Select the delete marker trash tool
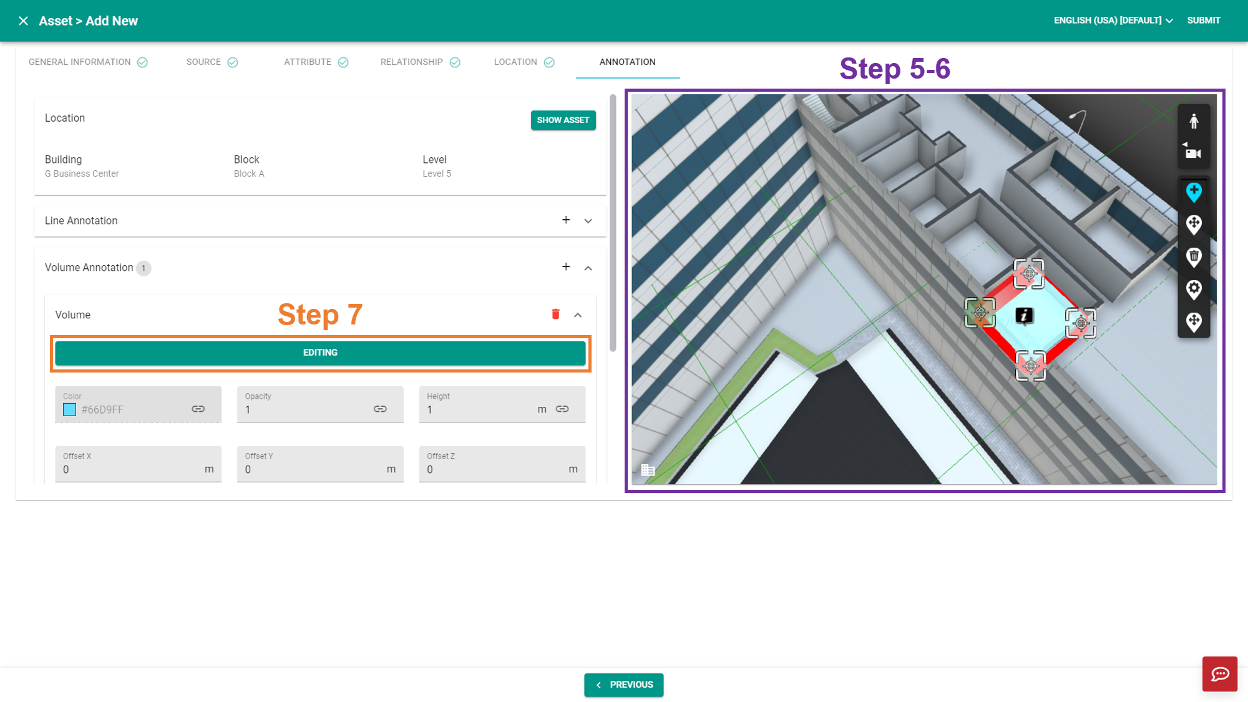The width and height of the screenshot is (1248, 702). (1194, 257)
